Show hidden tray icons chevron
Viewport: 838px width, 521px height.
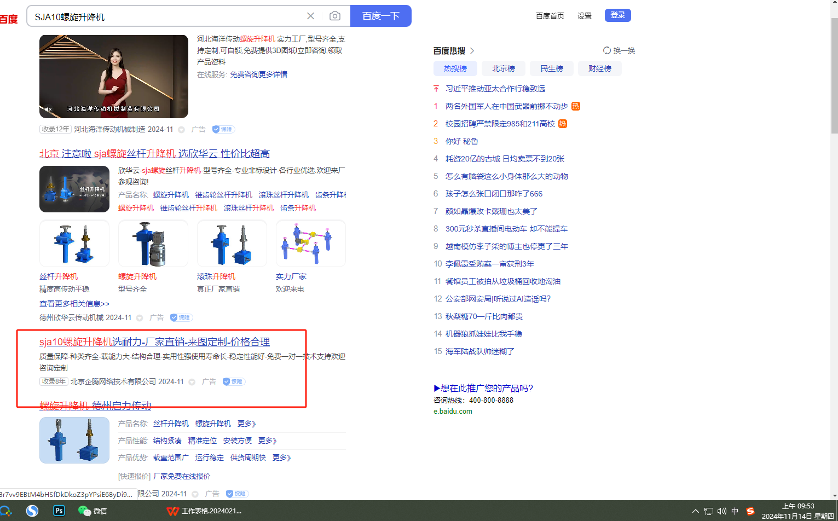tap(696, 511)
